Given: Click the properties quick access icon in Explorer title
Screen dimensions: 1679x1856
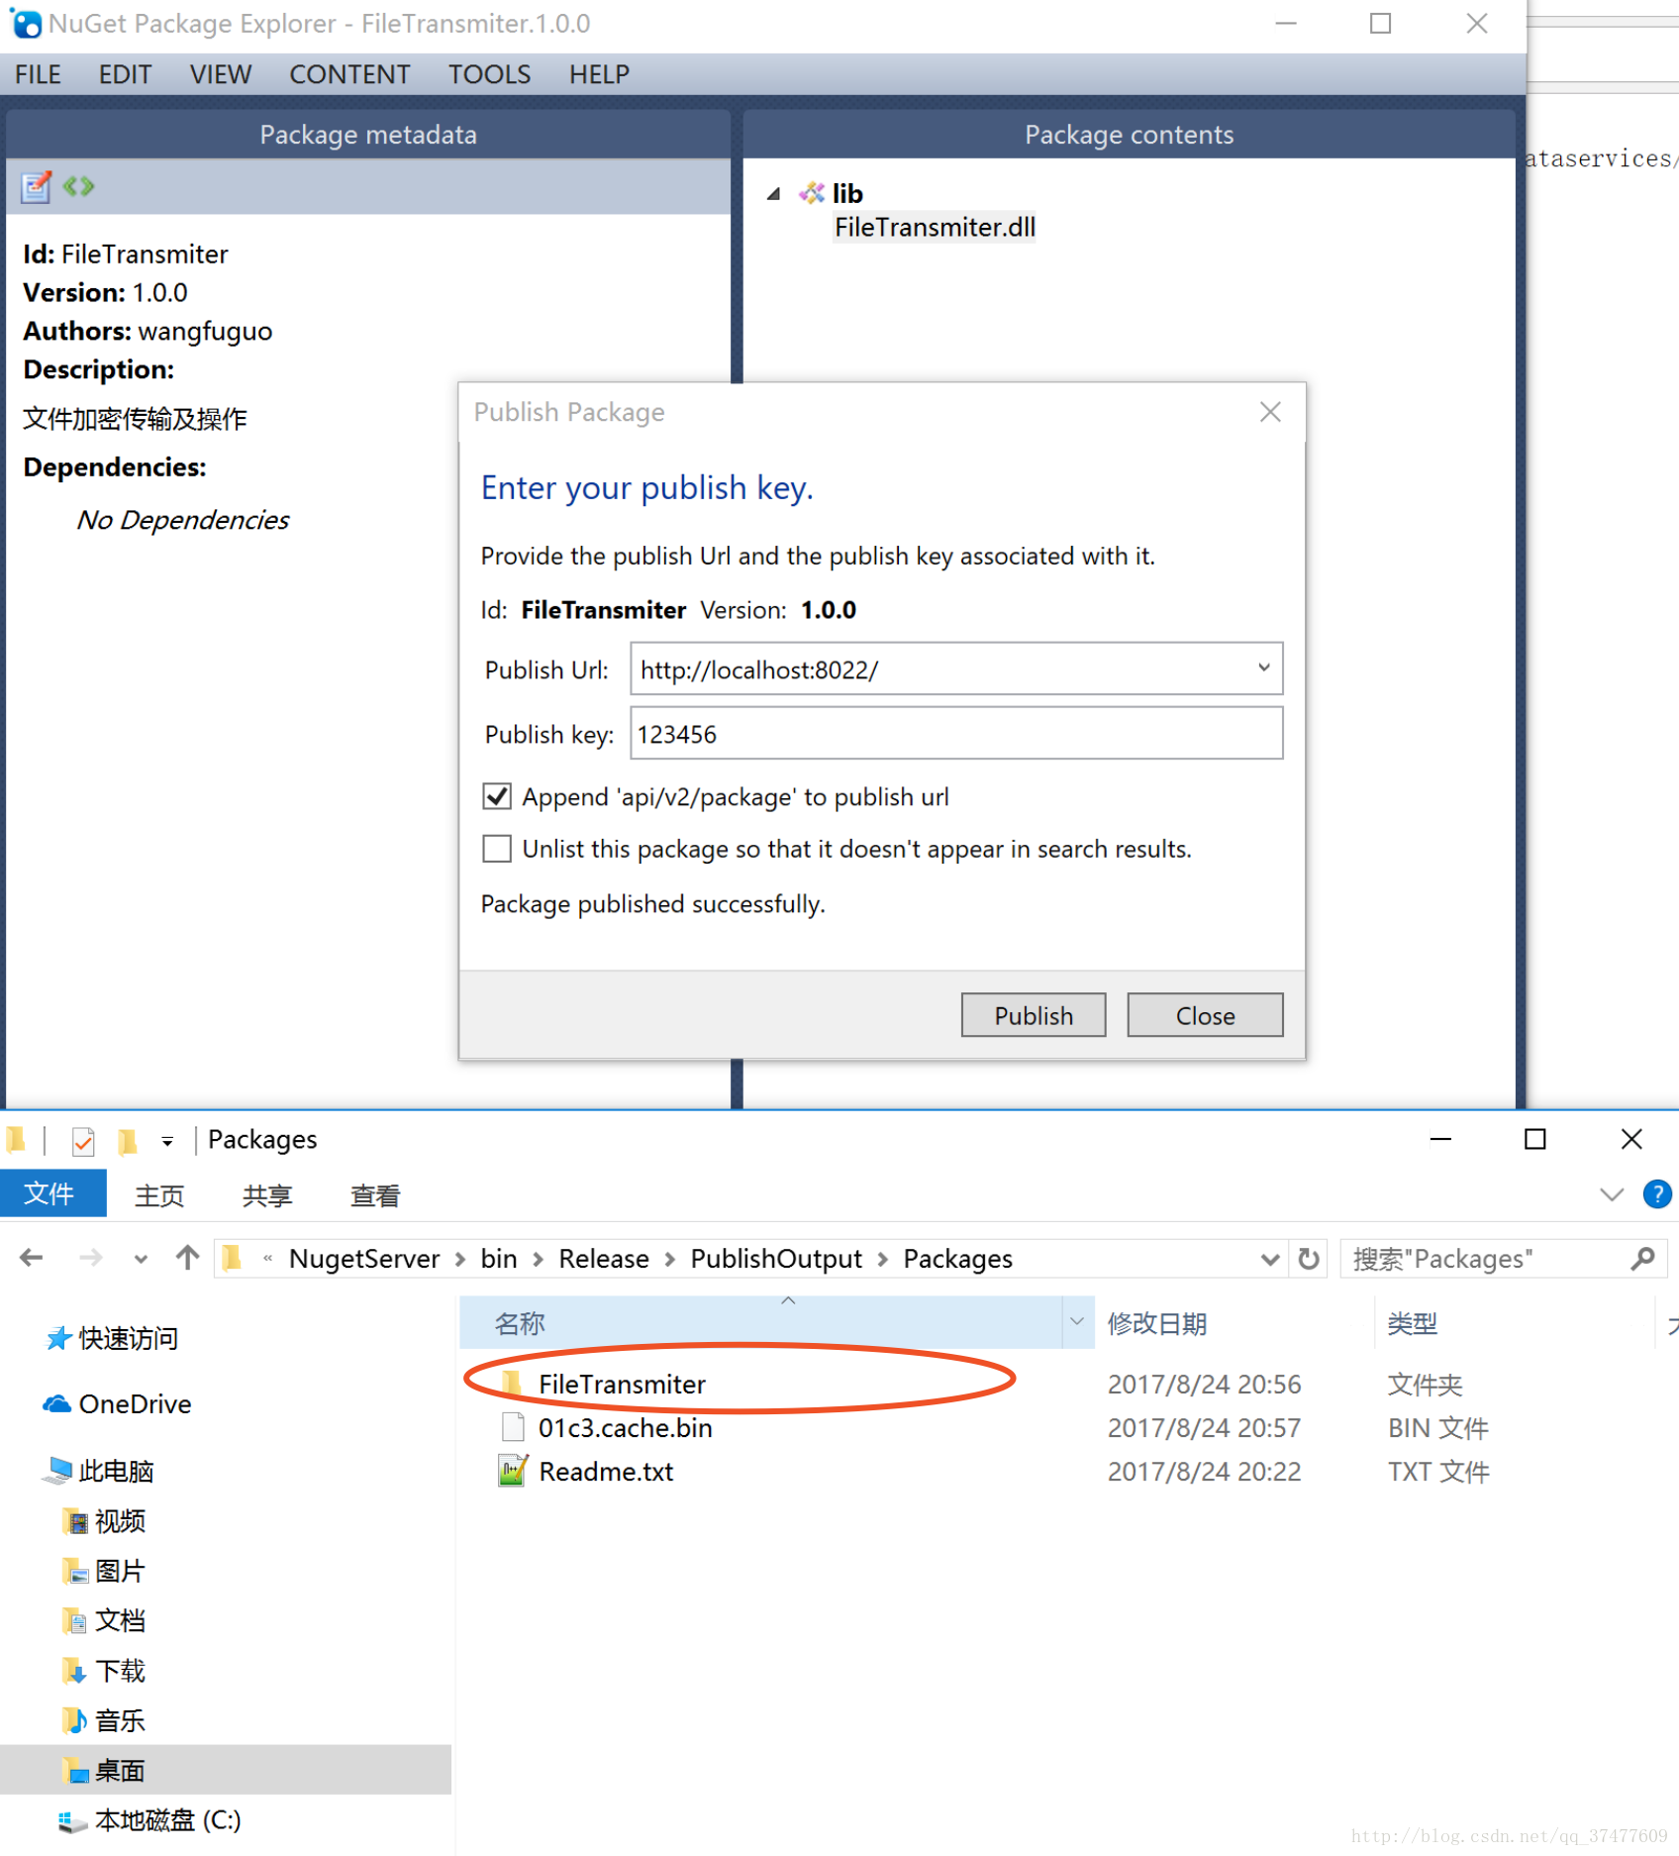Looking at the screenshot, I should tap(83, 1141).
